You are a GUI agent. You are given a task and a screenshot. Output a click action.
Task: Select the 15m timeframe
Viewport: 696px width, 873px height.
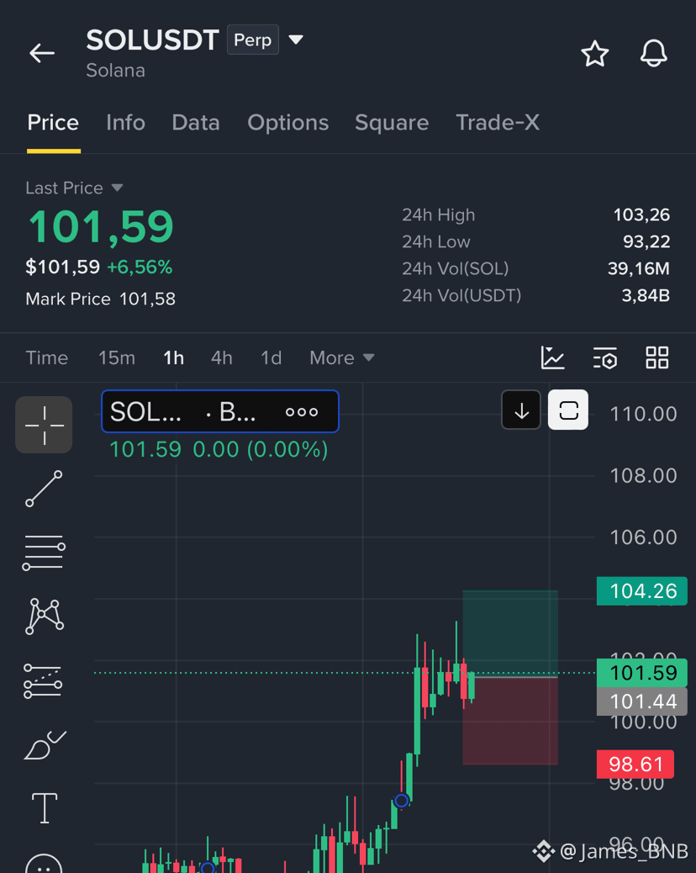[x=117, y=357]
